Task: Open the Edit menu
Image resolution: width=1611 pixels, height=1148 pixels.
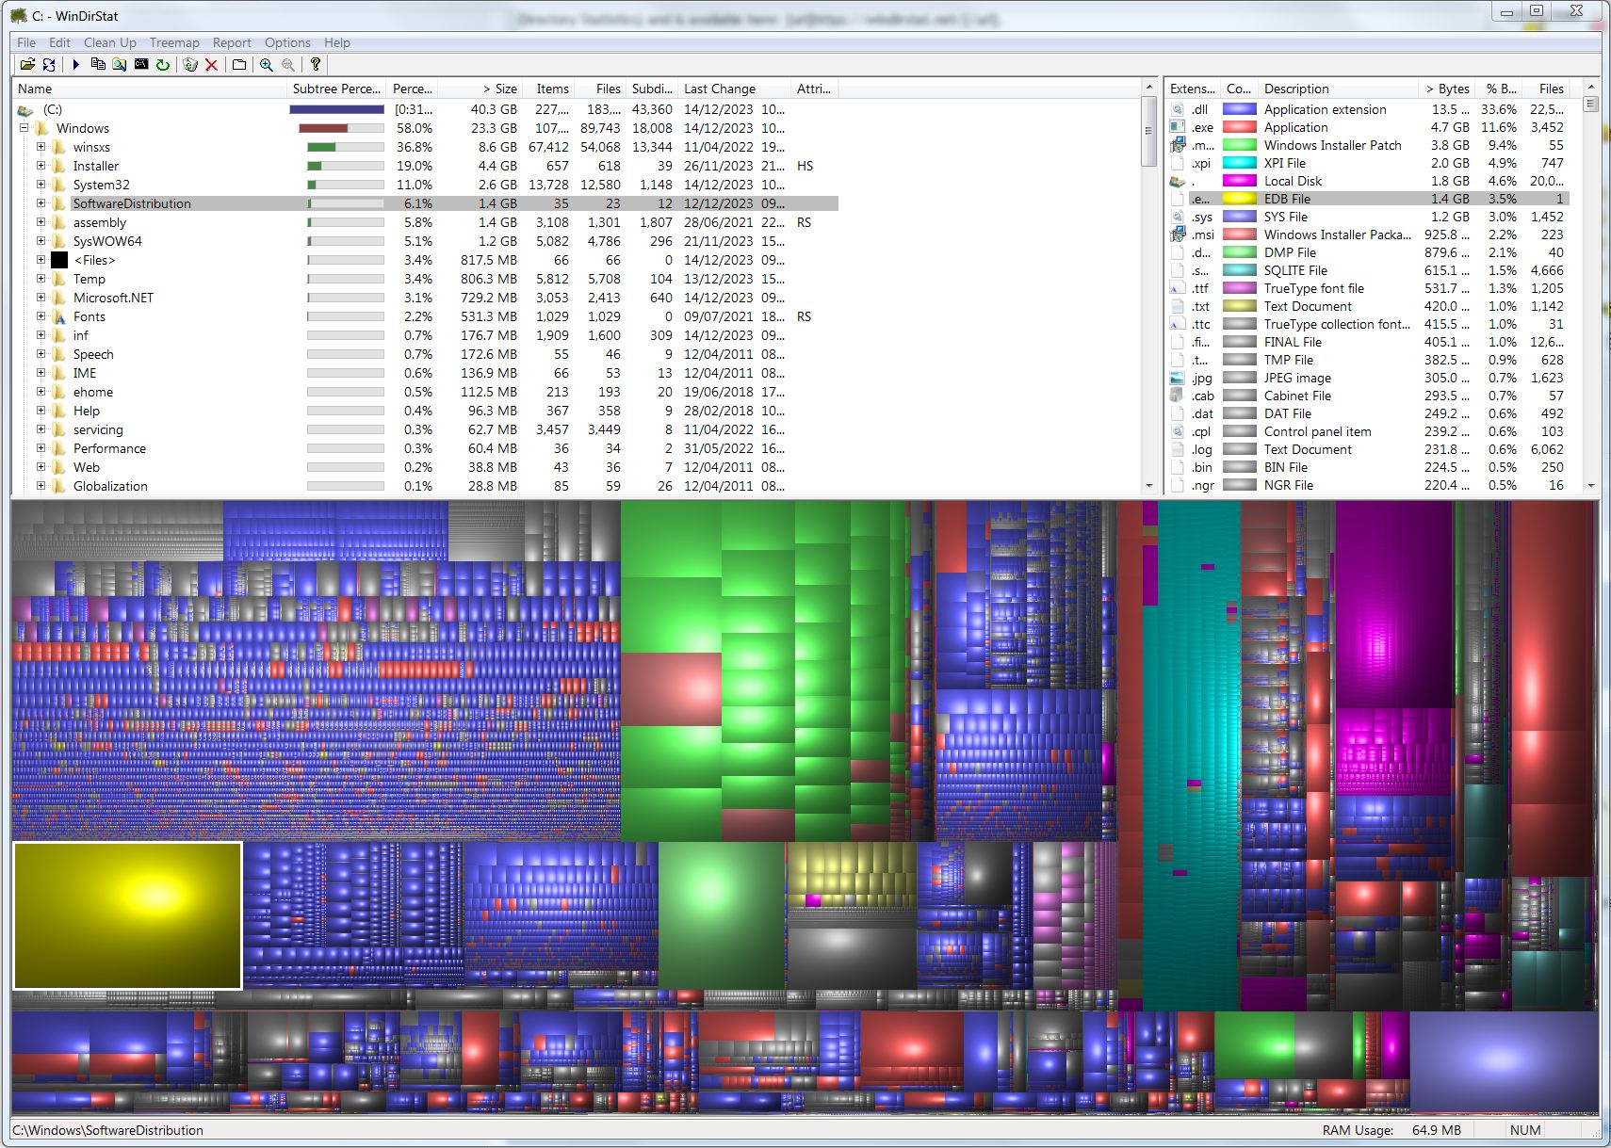Action: (x=59, y=42)
